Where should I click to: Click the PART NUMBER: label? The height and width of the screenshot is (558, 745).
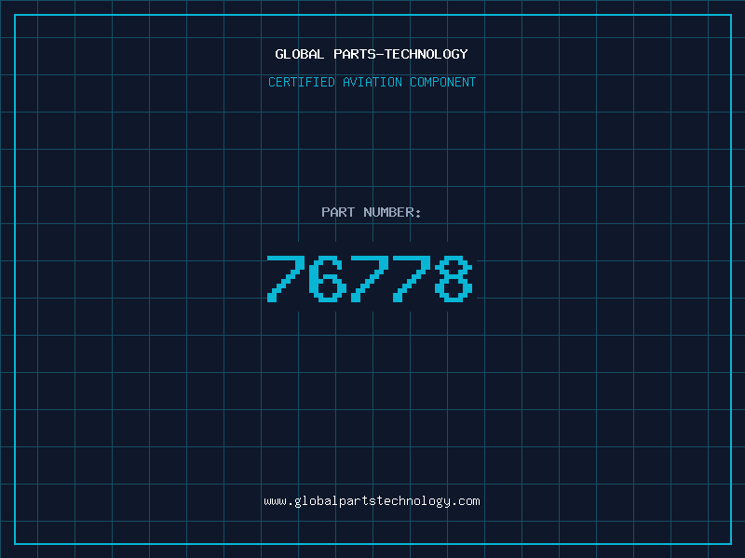372,212
